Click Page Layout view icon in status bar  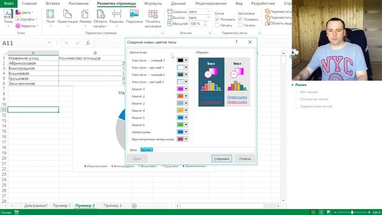click(321, 213)
